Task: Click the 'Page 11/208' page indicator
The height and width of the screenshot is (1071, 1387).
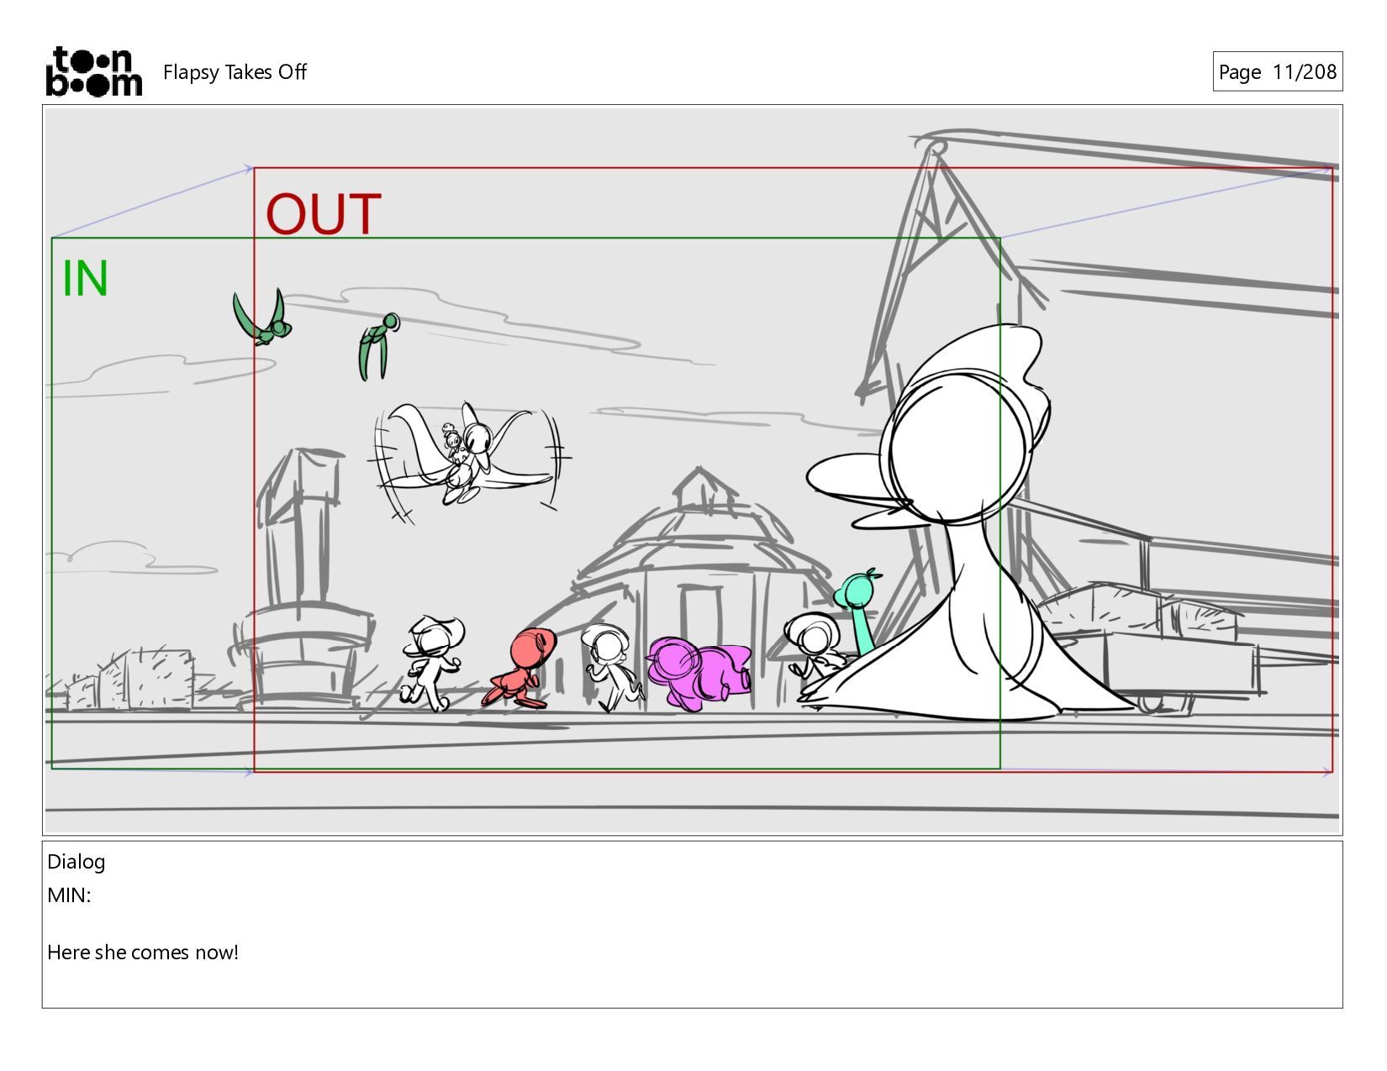Action: click(1277, 71)
